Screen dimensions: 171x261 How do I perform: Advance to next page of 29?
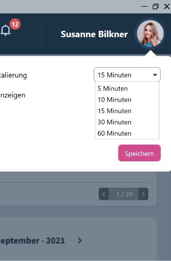pyautogui.click(x=143, y=194)
